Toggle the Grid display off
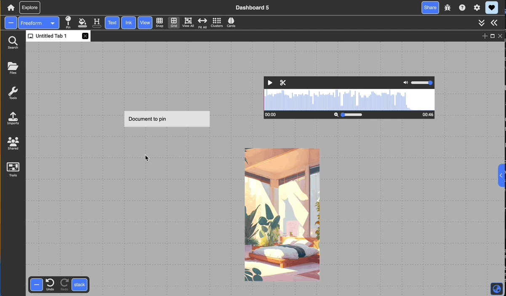 [x=174, y=23]
